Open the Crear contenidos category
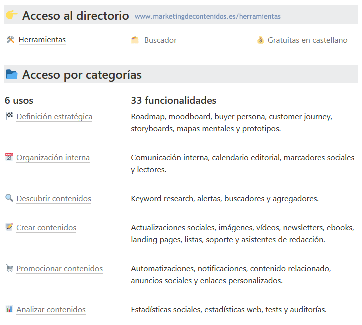 point(46,228)
